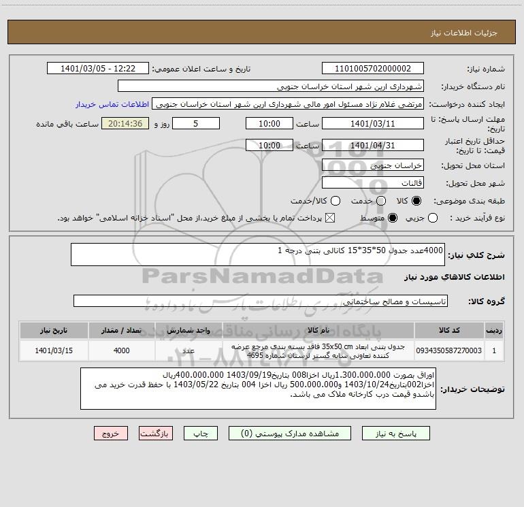Click the request creator field مرتضی غلام نژاد
Viewport: 524px width, 507px height.
pyautogui.click(x=288, y=104)
